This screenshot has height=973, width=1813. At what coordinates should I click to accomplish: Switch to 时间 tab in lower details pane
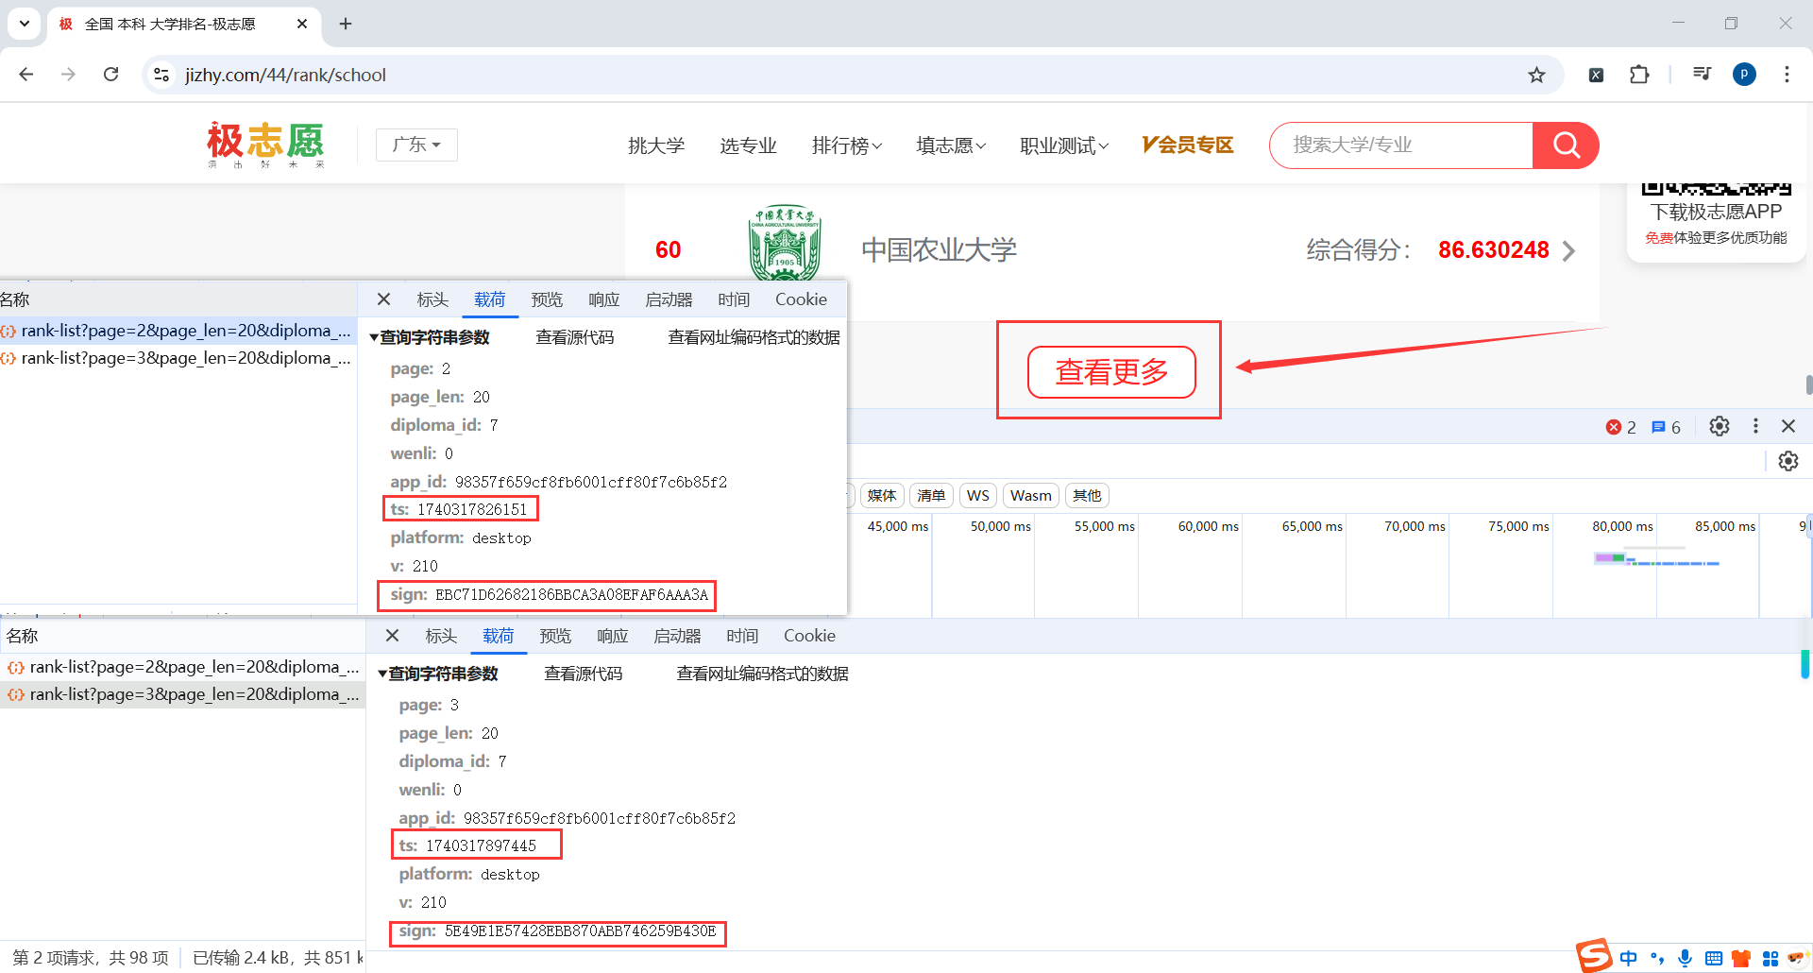click(742, 636)
